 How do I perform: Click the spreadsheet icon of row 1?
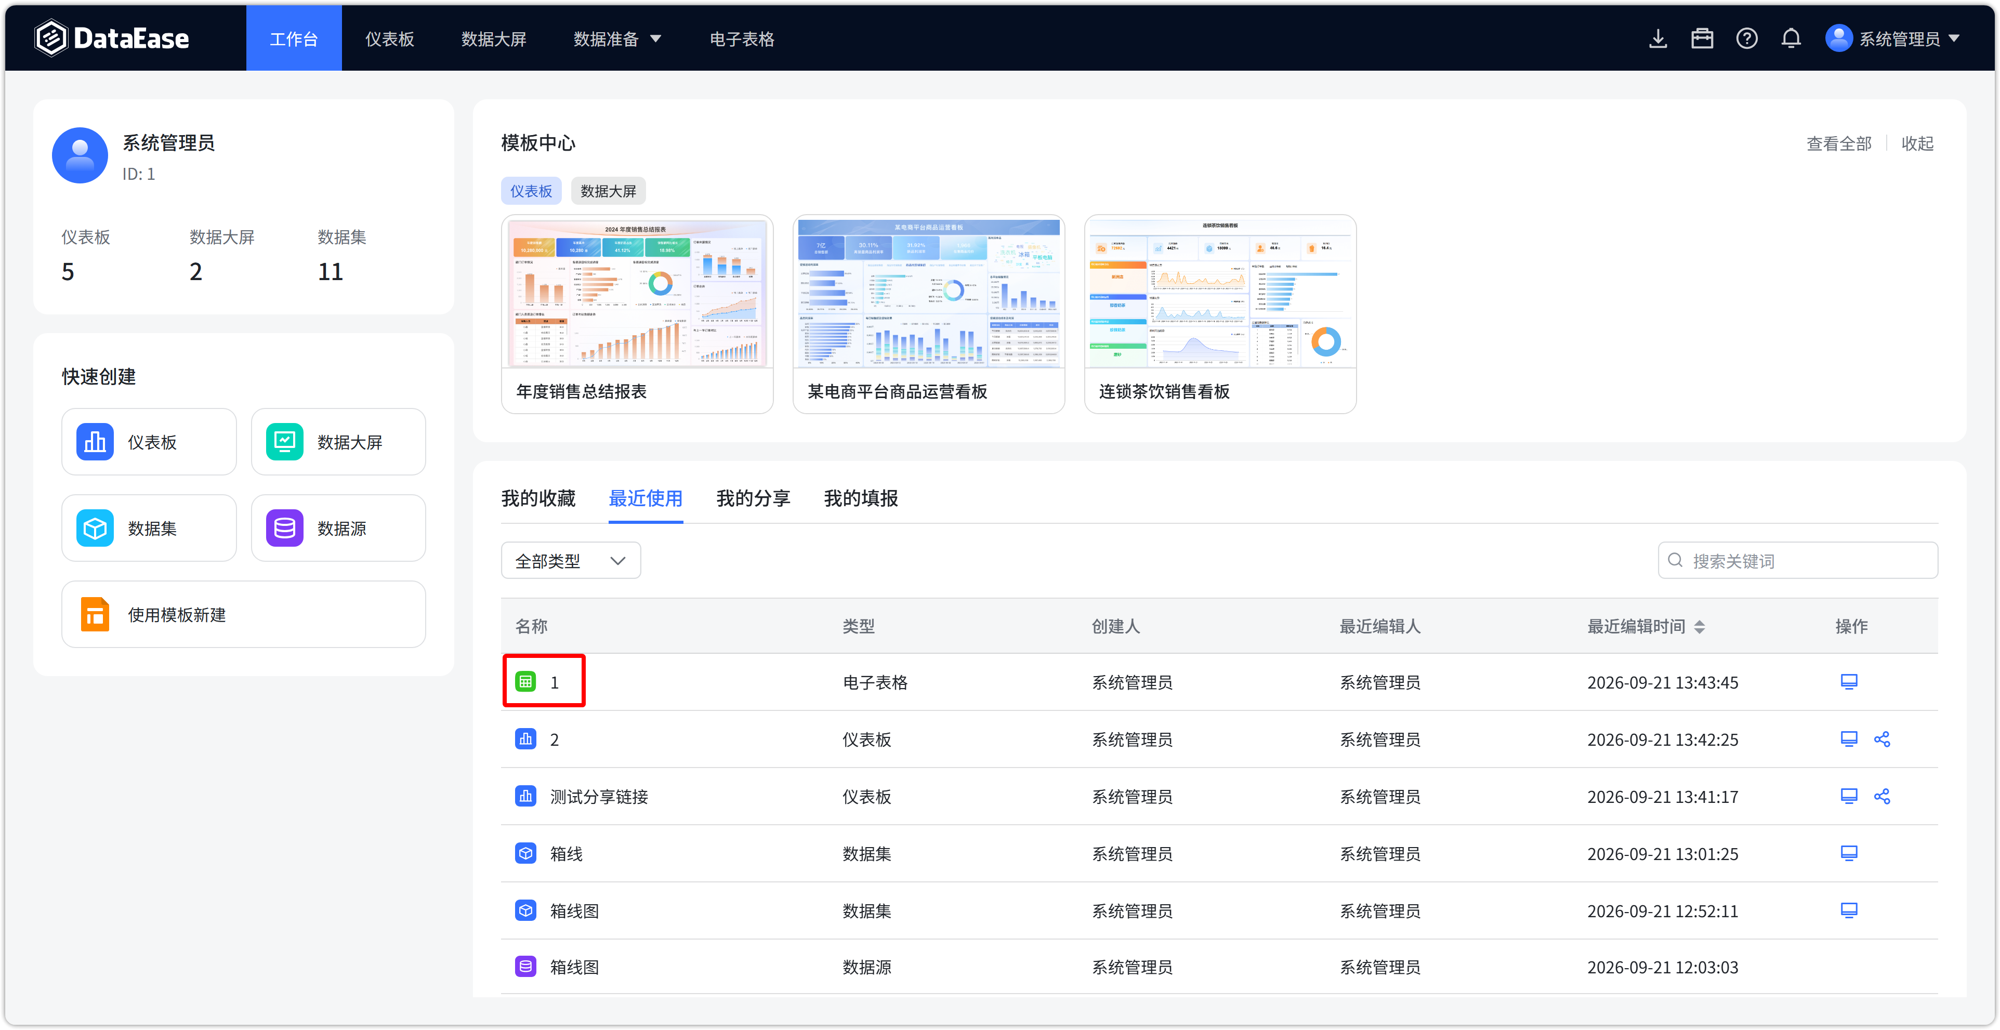click(525, 681)
